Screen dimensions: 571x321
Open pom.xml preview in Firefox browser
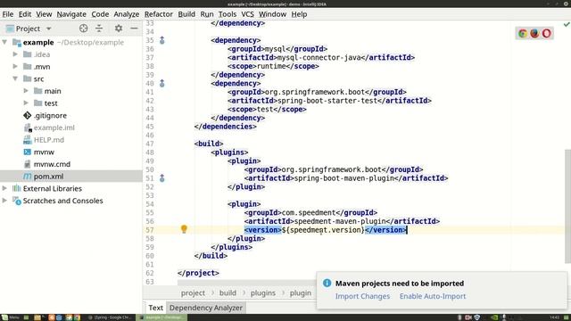point(534,34)
